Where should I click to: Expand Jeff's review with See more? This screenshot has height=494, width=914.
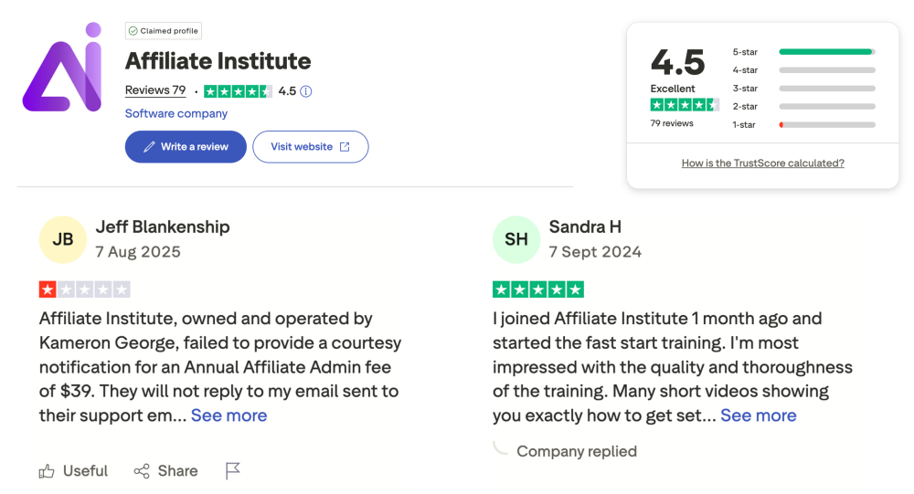click(x=228, y=415)
